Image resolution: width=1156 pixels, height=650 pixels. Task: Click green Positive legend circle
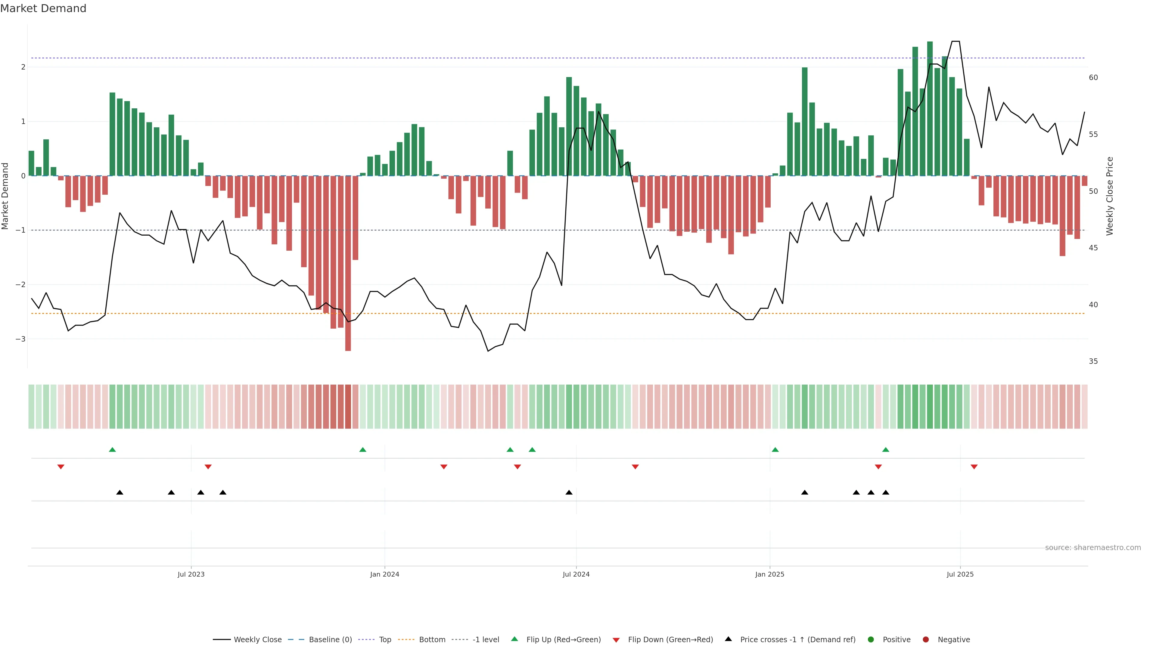click(871, 640)
